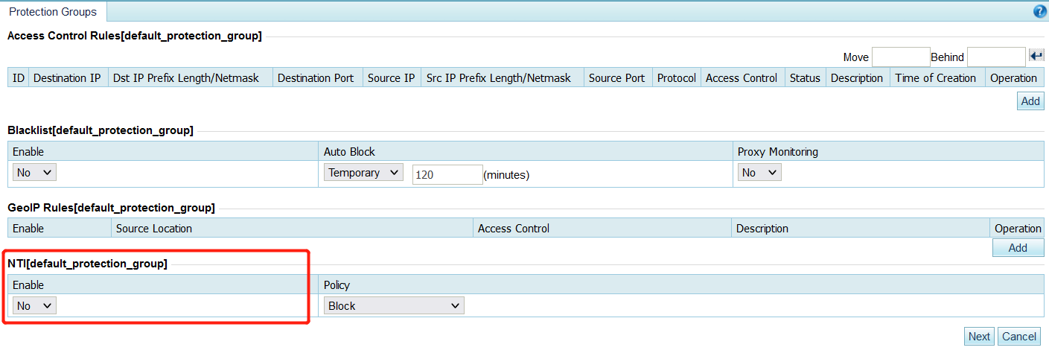Click the Cancel button
1049x356 pixels.
pyautogui.click(x=1019, y=337)
